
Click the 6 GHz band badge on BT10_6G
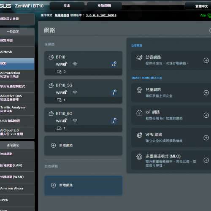tap(114, 121)
